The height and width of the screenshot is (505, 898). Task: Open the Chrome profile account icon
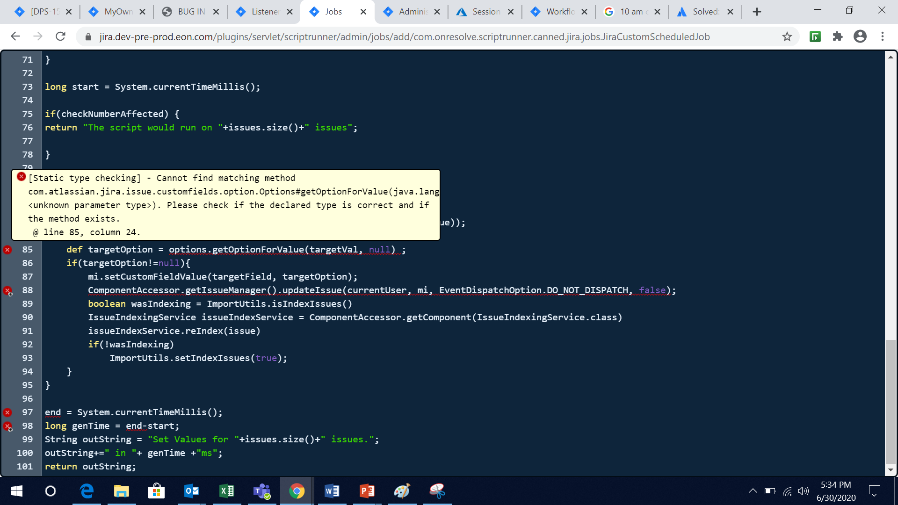click(x=860, y=36)
